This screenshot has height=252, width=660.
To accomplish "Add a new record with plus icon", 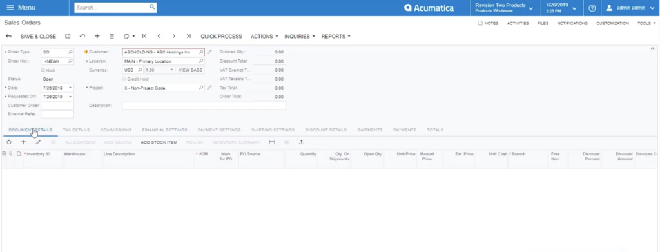I will [x=97, y=36].
